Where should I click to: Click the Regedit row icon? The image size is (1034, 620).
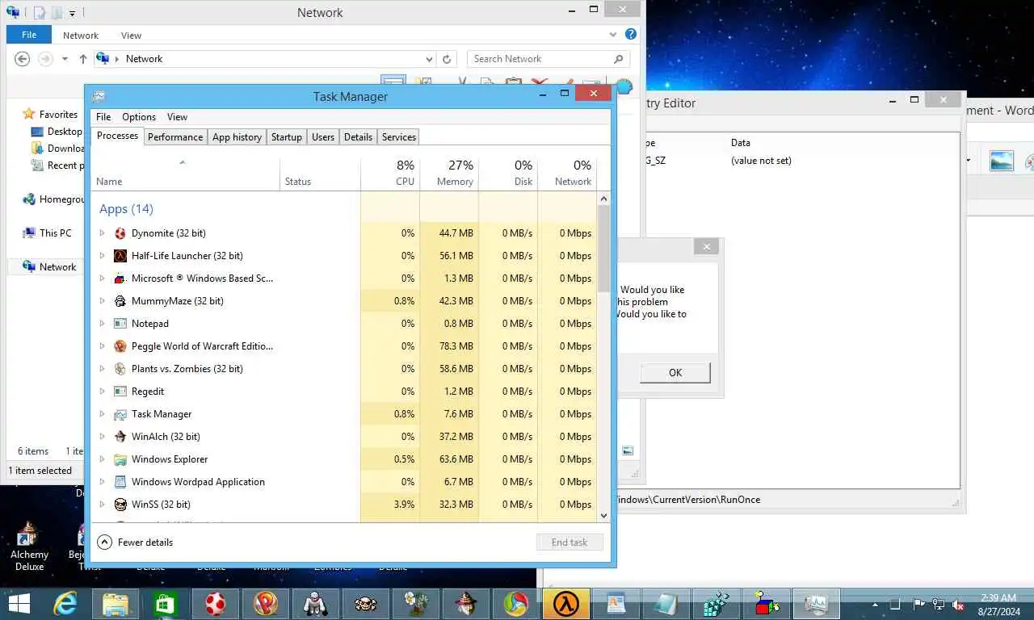120,392
